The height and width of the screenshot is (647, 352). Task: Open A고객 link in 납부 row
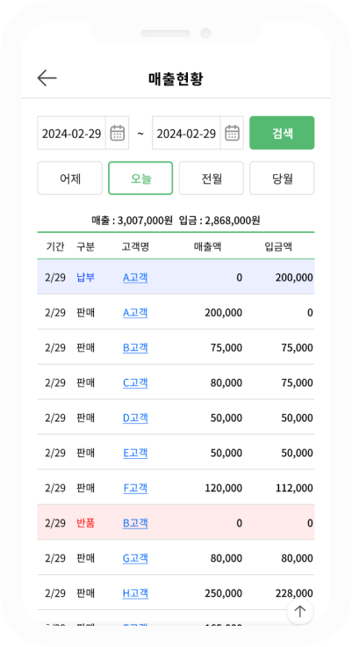(135, 277)
